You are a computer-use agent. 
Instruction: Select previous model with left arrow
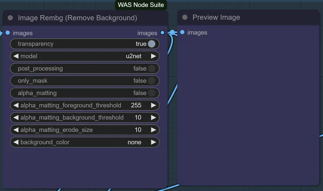[16, 56]
